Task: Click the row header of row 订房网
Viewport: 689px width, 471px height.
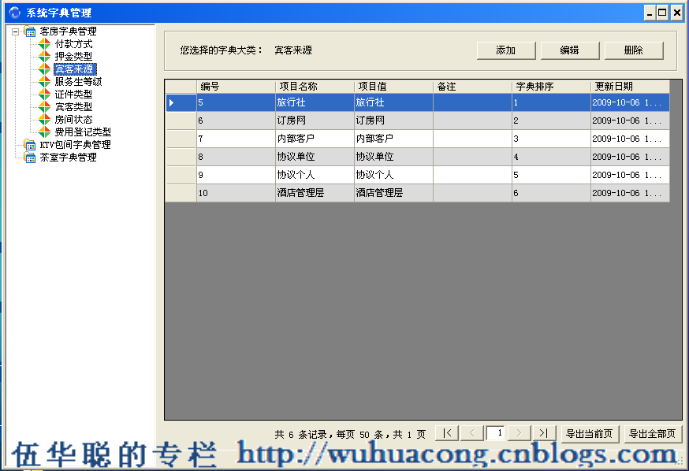Action: (x=181, y=121)
